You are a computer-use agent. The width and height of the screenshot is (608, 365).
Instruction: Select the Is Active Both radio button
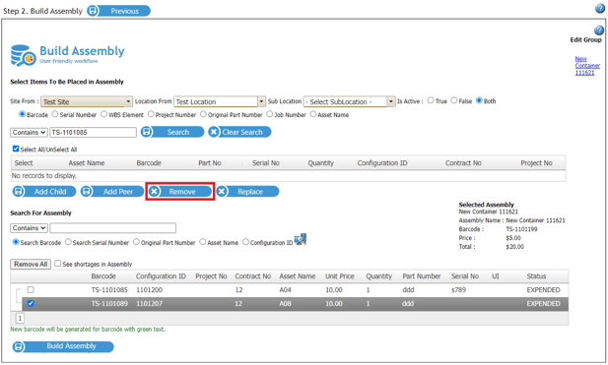[479, 100]
